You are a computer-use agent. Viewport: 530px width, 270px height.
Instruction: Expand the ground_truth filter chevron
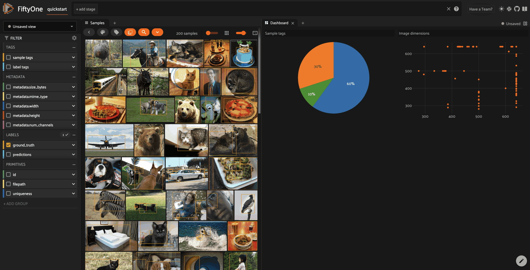point(73,145)
